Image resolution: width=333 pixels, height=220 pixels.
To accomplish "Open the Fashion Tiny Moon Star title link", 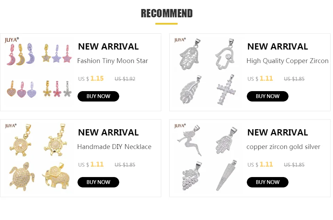I will [113, 61].
